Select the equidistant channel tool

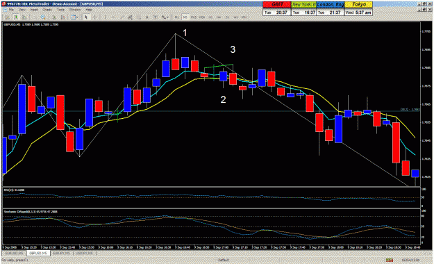pyautogui.click(x=130, y=17)
